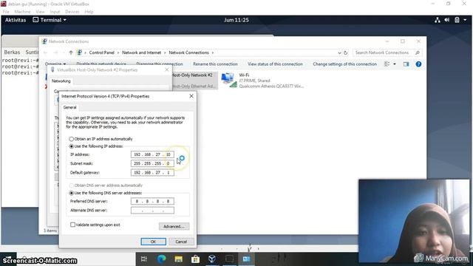Click the Default gateway input field
Image resolution: width=473 pixels, height=266 pixels.
pos(152,172)
